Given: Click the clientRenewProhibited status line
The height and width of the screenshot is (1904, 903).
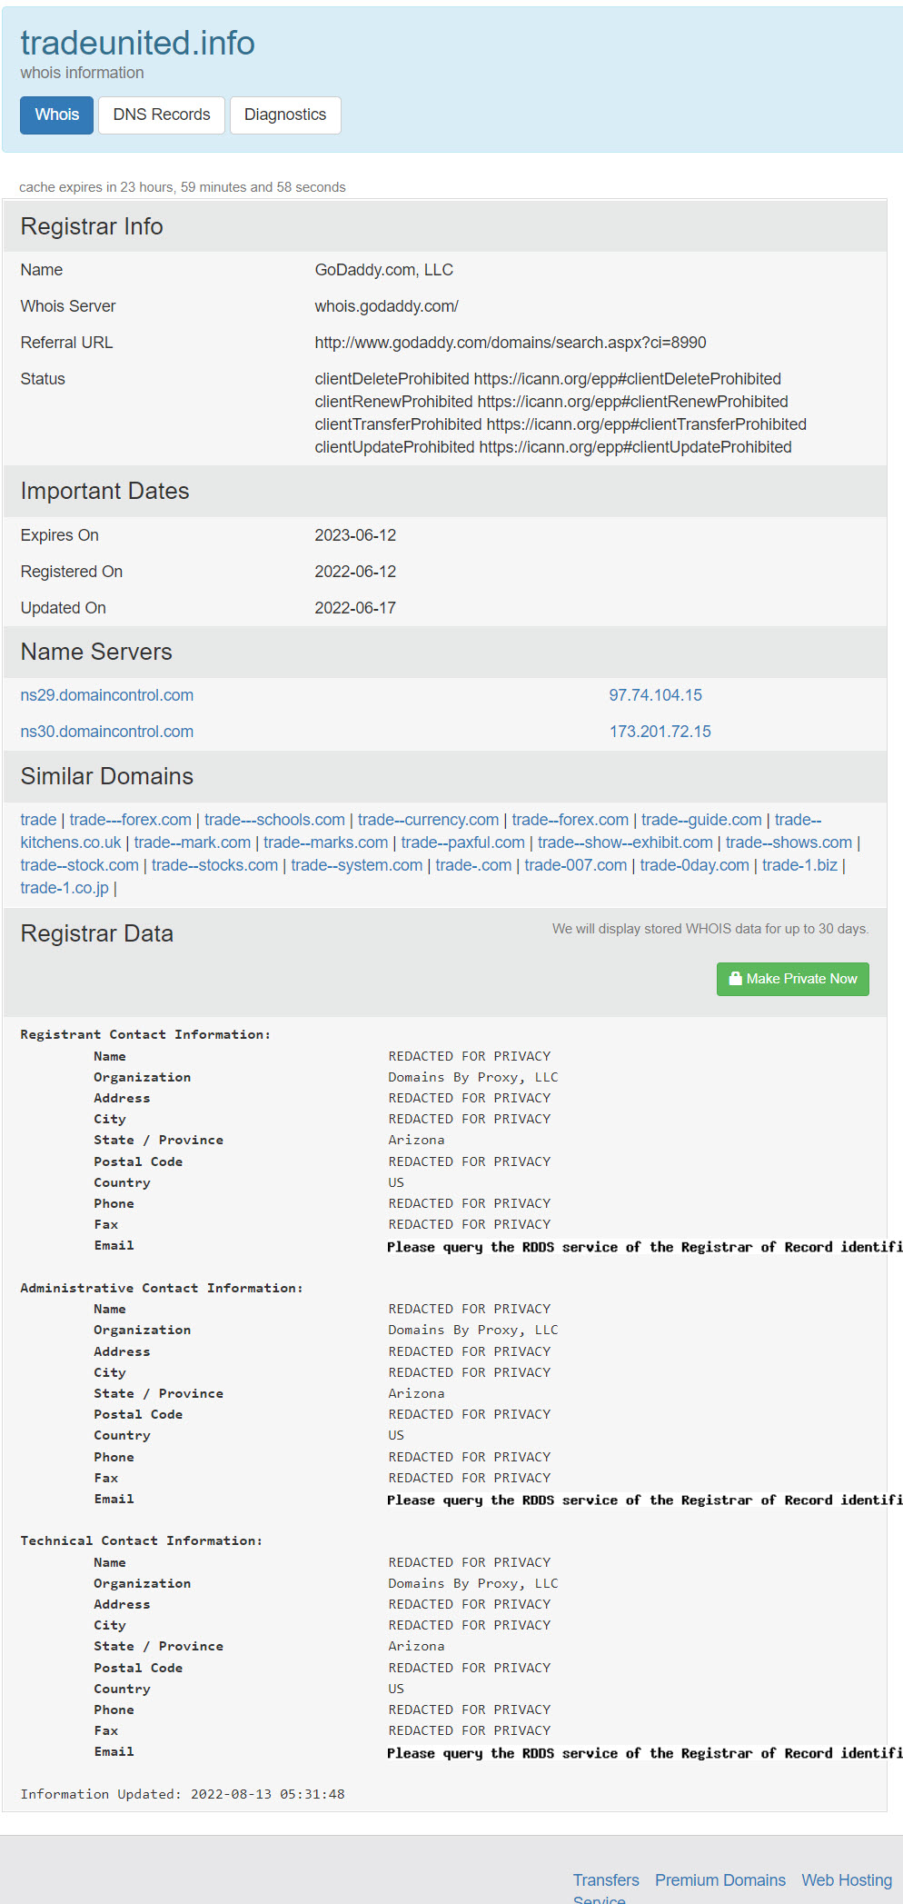Looking at the screenshot, I should [x=551, y=402].
